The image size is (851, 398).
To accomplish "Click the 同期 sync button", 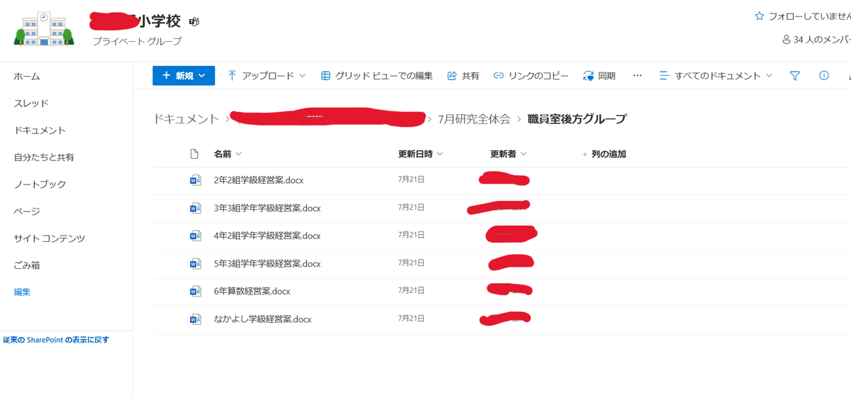I will [x=599, y=75].
